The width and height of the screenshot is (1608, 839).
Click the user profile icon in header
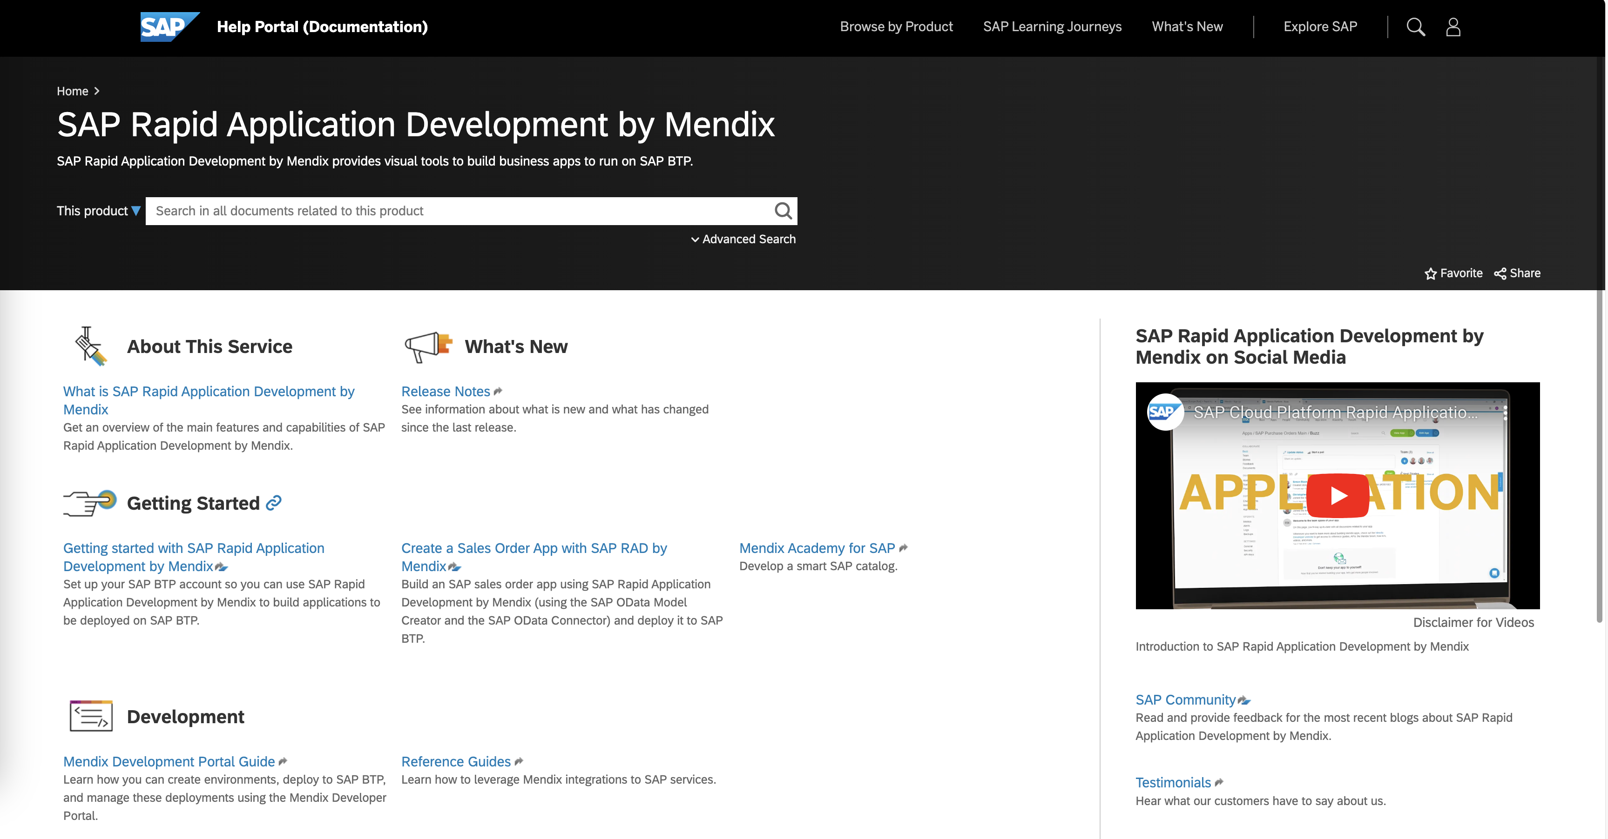[x=1453, y=26]
